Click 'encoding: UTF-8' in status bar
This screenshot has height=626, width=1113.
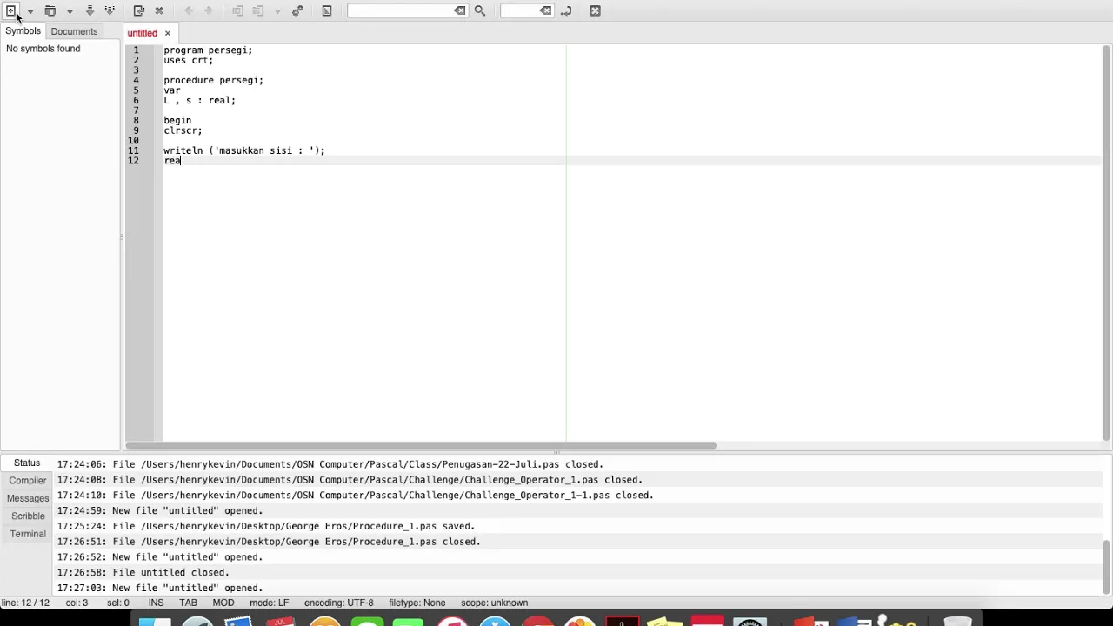[338, 603]
